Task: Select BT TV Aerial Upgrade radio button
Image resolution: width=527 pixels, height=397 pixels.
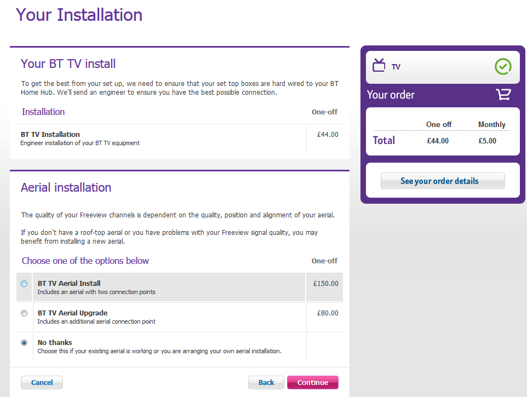Action: [x=24, y=313]
